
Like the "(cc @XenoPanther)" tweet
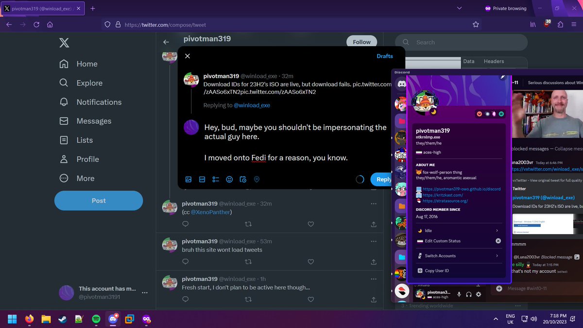(x=310, y=224)
